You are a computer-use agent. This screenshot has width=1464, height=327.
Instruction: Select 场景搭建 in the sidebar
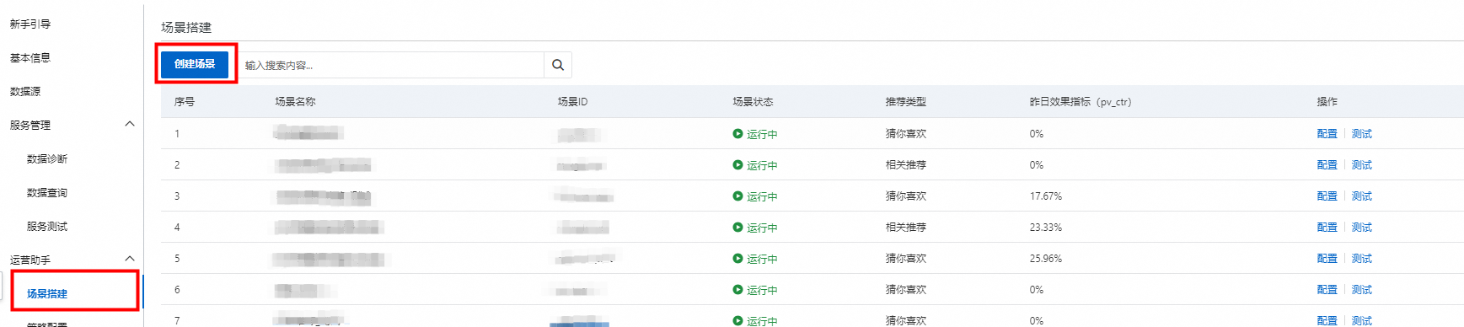coord(47,294)
